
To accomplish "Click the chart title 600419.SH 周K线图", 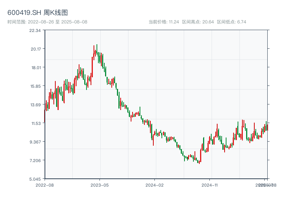I will pos(37,13).
